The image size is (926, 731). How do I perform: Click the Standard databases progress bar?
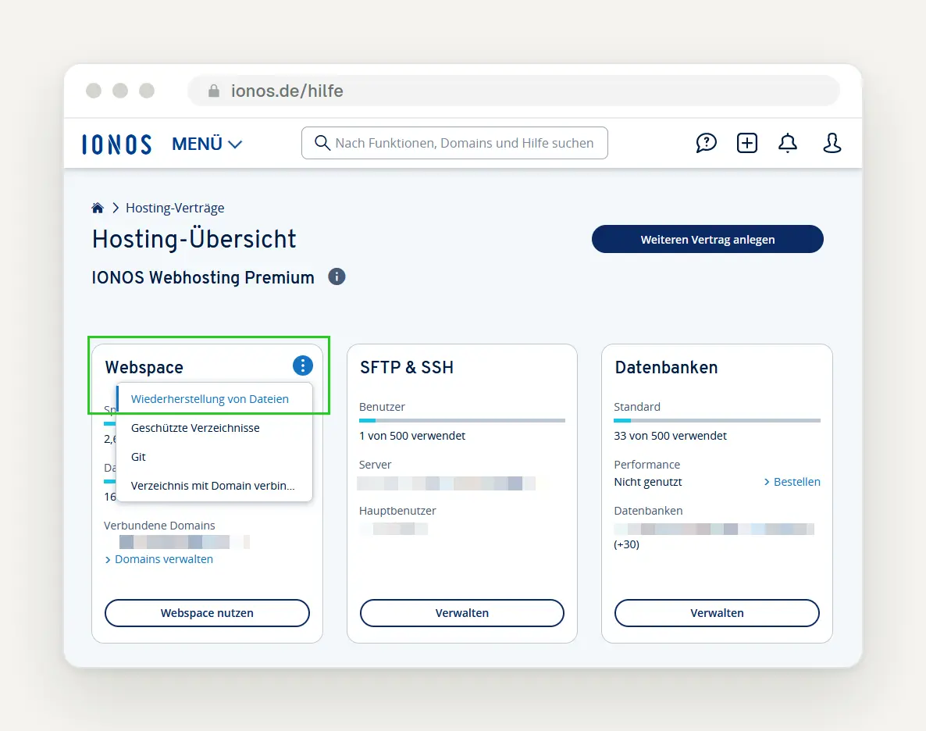[717, 421]
